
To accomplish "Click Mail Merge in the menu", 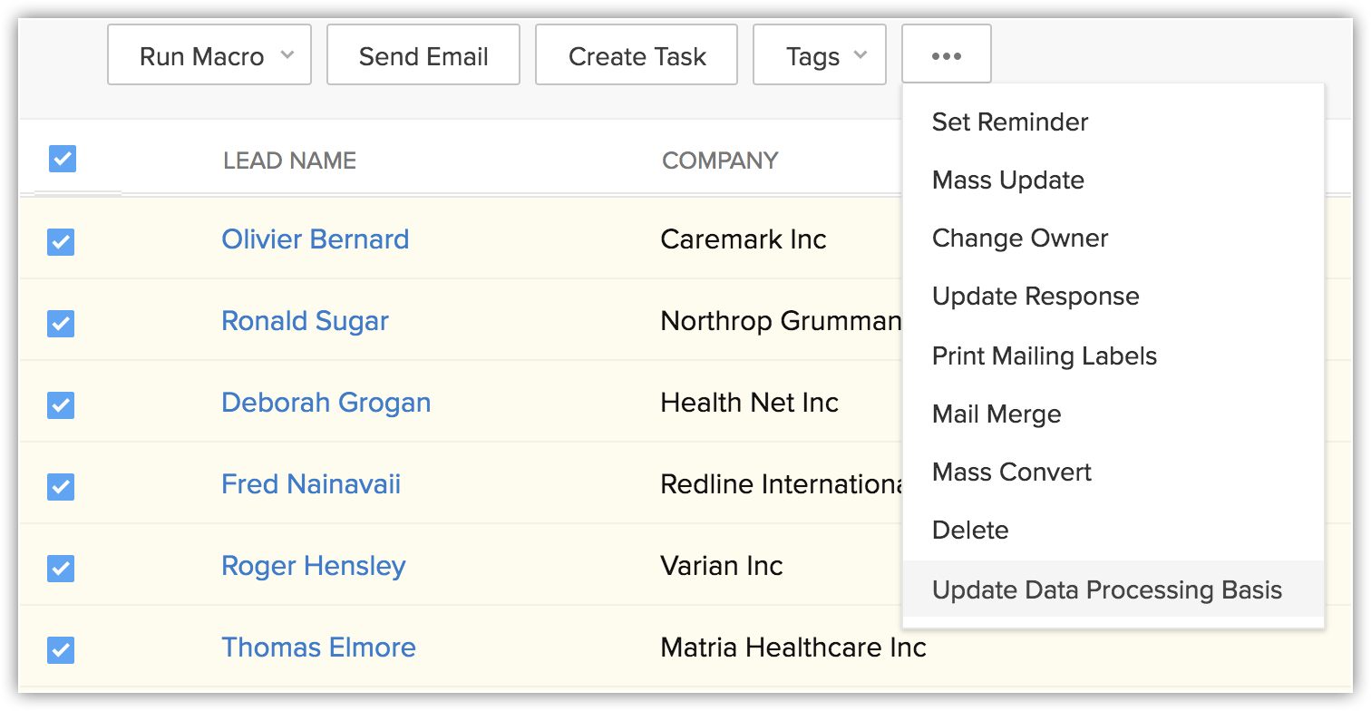I will (996, 414).
